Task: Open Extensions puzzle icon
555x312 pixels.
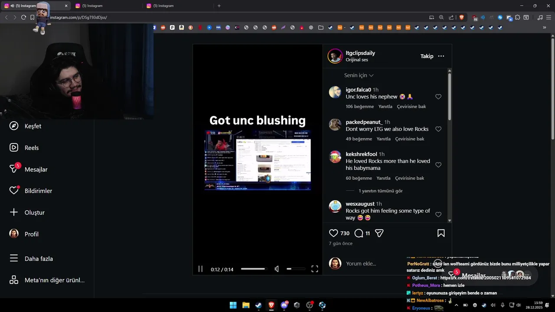Action: point(517,17)
